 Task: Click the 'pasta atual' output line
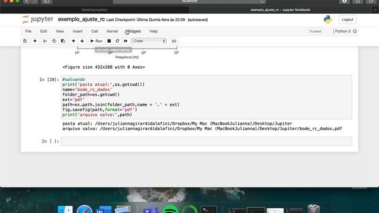[177, 124]
